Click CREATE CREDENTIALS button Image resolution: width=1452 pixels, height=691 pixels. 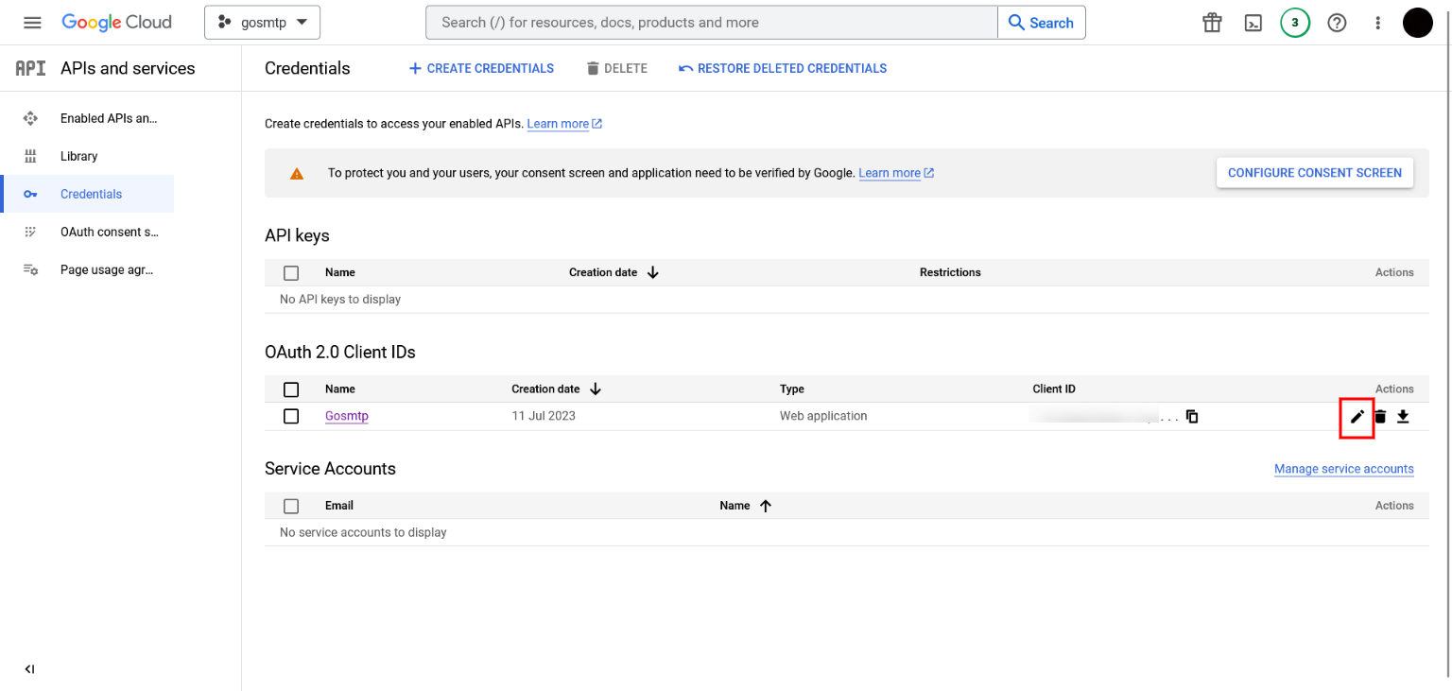[481, 68]
